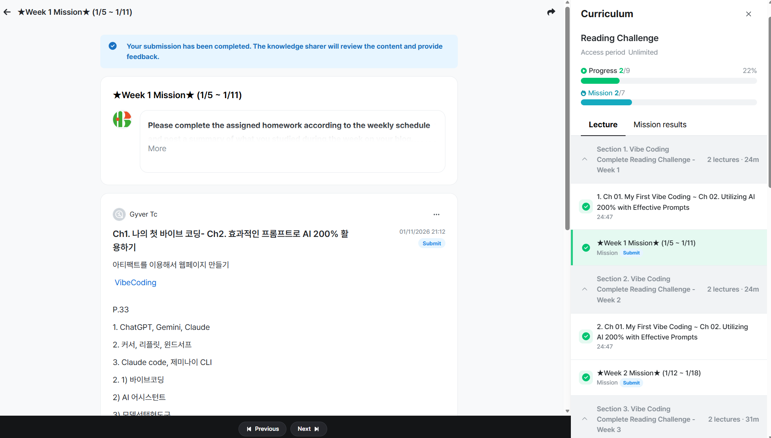Click the Next button
771x438 pixels.
pyautogui.click(x=308, y=429)
